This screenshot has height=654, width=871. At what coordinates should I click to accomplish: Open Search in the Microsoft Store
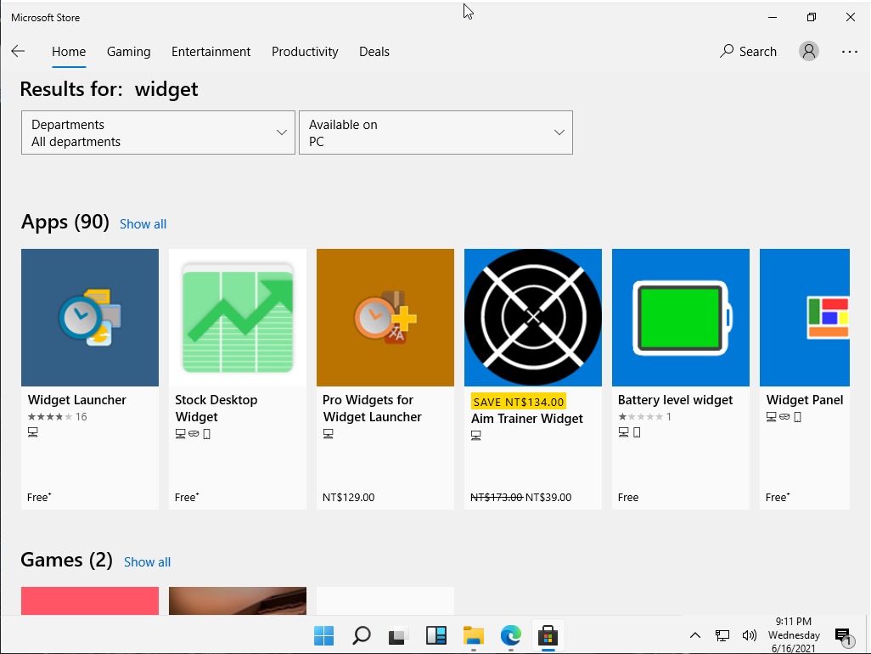747,51
